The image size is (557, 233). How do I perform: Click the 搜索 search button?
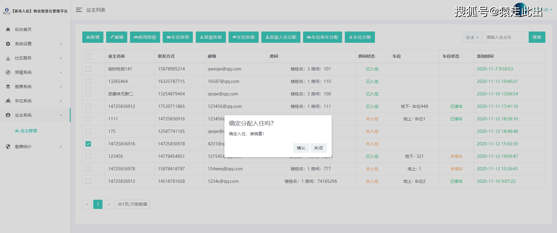pyautogui.click(x=537, y=37)
